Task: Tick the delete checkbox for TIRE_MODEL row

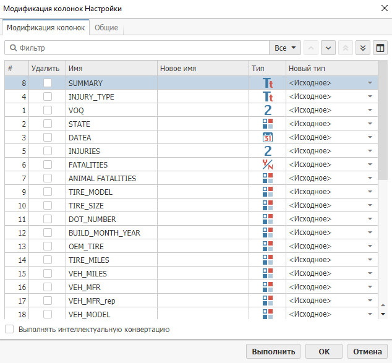Action: click(48, 192)
